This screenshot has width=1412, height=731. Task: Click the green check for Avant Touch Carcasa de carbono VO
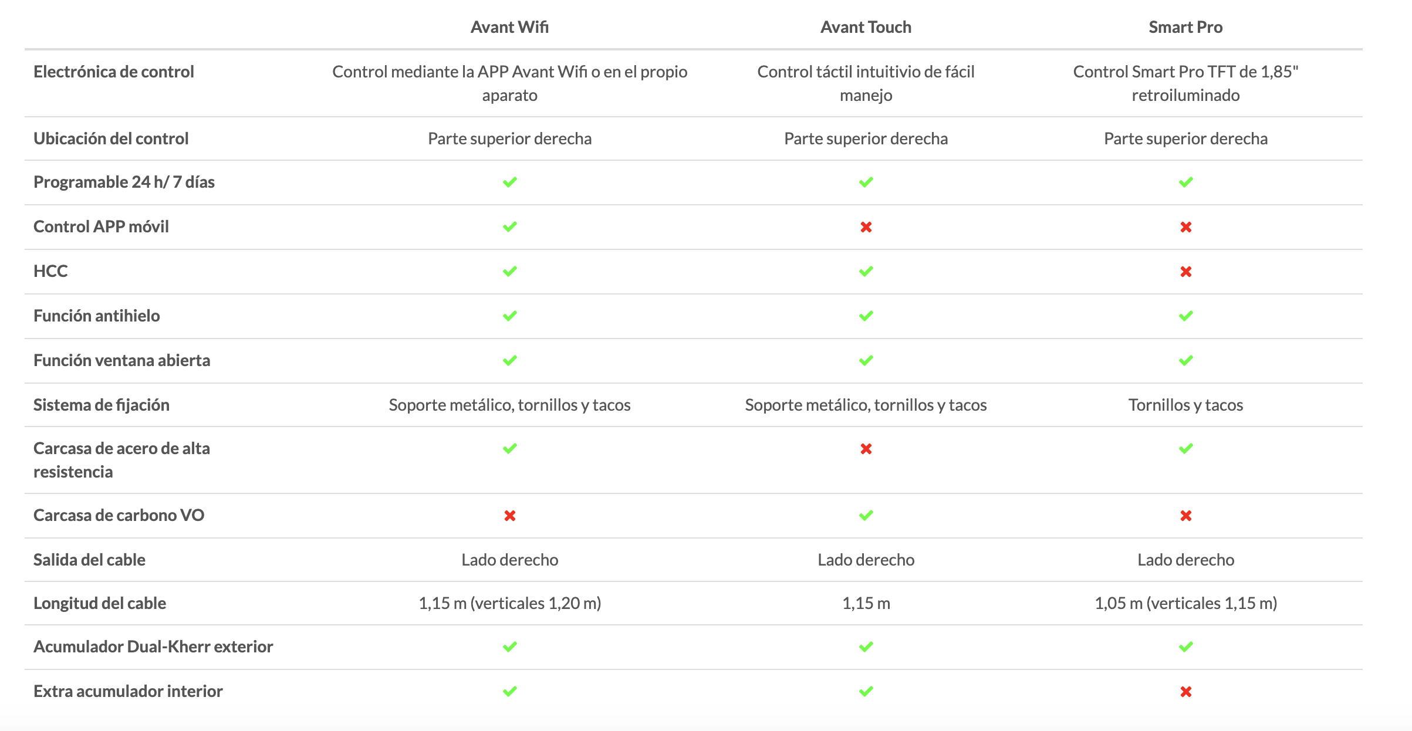[x=866, y=515]
